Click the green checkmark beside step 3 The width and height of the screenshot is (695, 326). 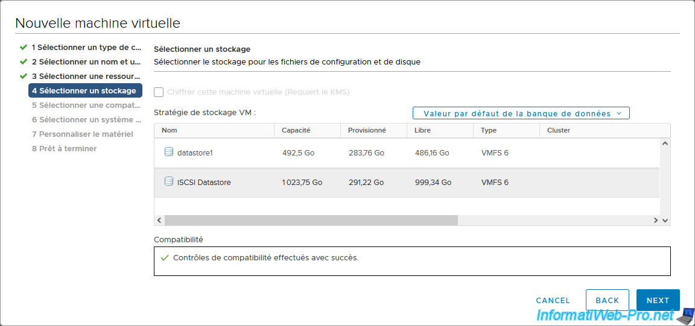(24, 76)
